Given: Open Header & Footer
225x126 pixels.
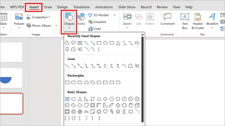Looking at the screenshot, I should [x=198, y=21].
